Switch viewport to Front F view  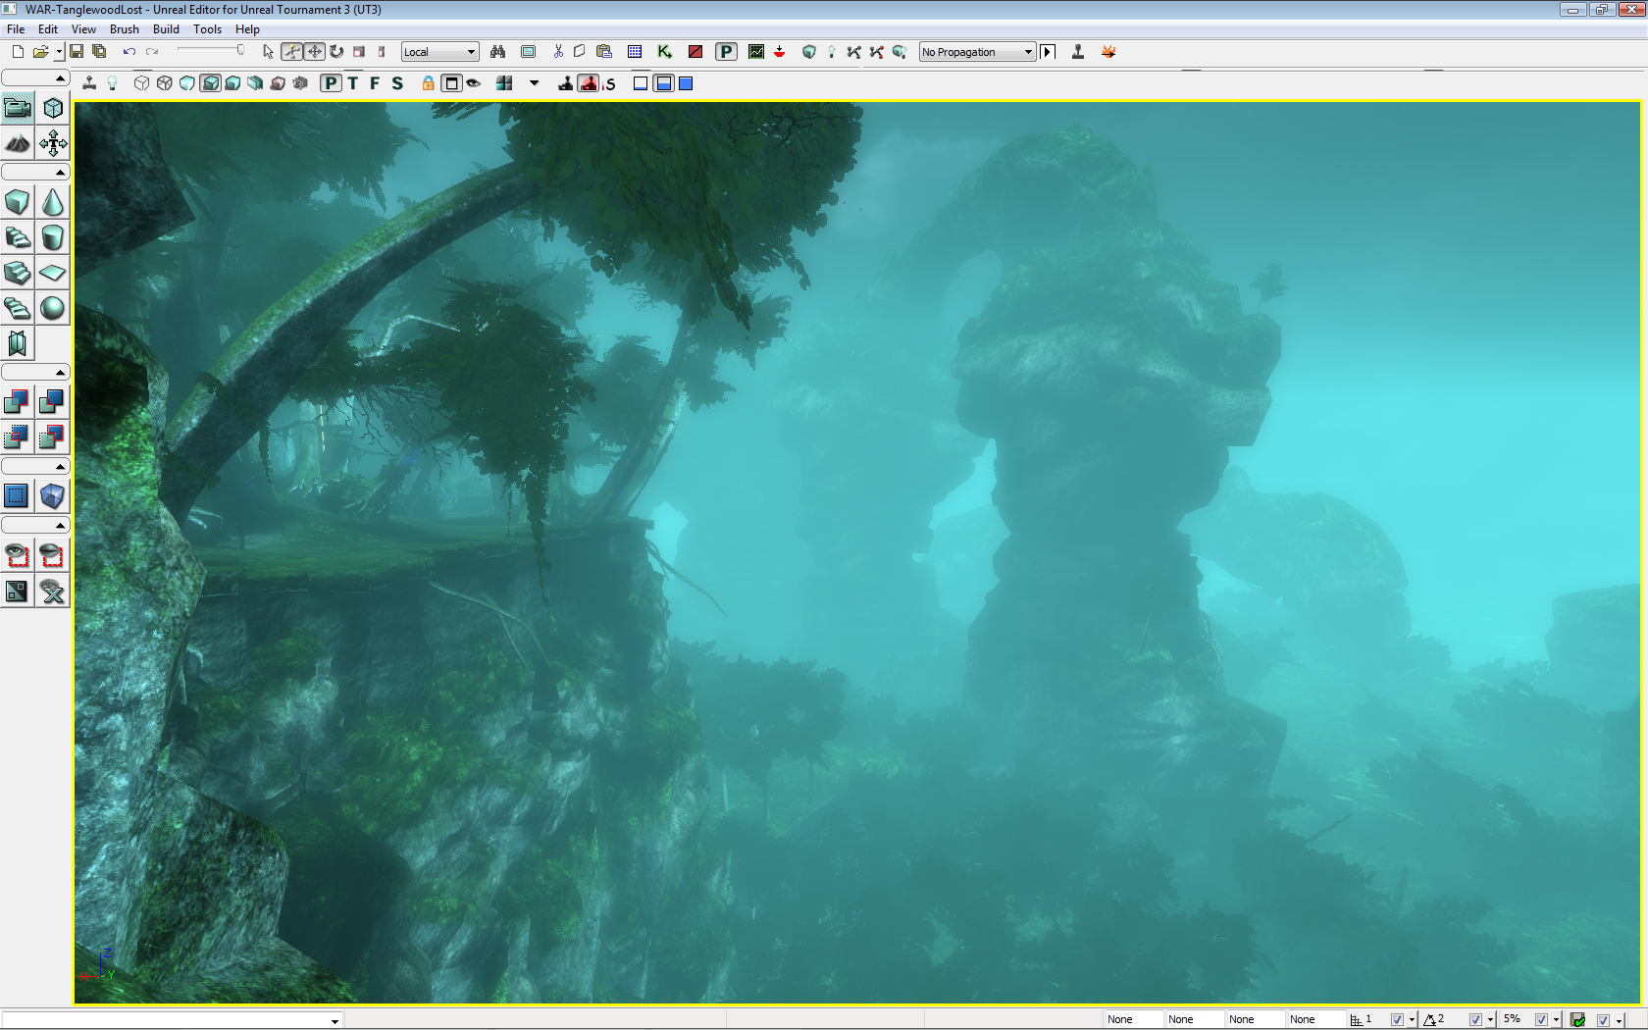tap(375, 83)
